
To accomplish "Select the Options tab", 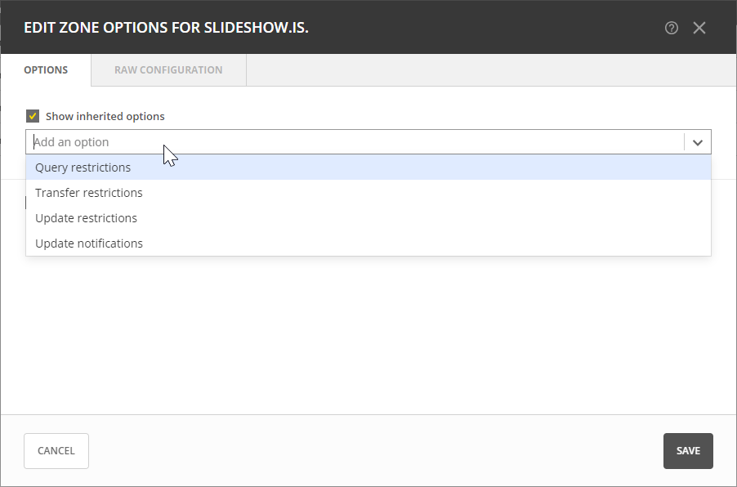I will click(46, 70).
